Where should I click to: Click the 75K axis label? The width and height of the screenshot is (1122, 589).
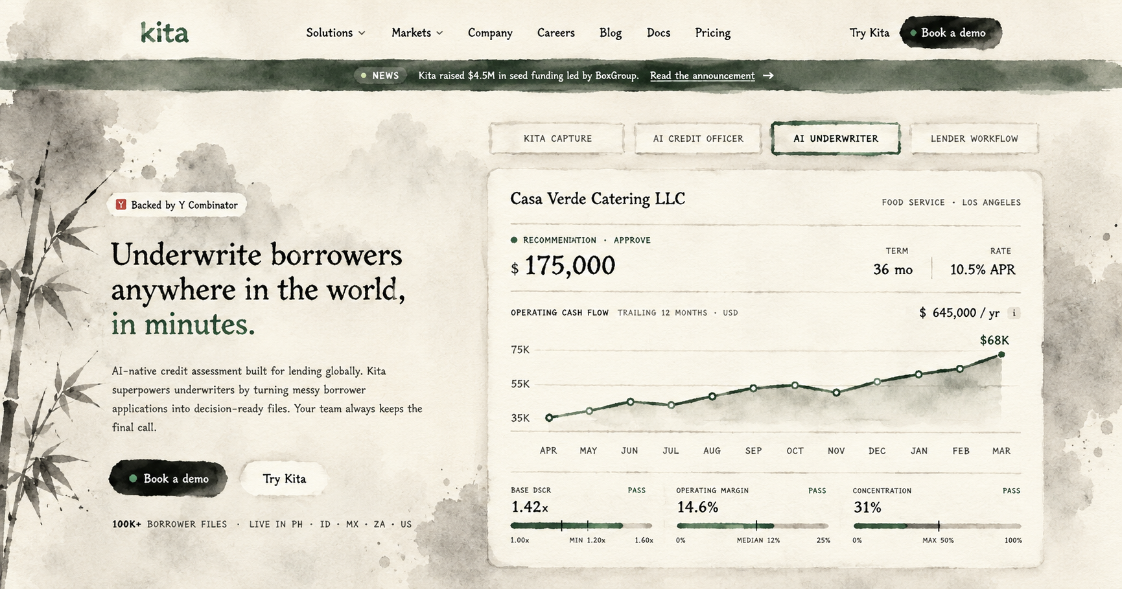click(x=520, y=350)
